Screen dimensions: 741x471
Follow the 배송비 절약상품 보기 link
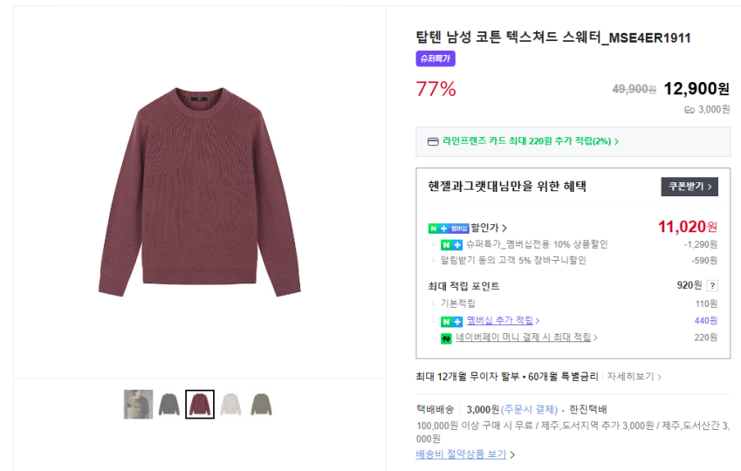(x=462, y=454)
